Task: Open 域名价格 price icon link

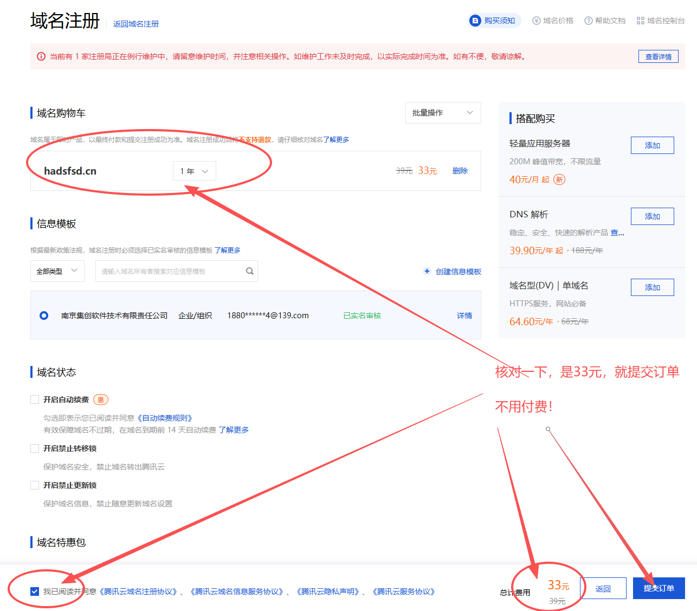Action: coord(537,21)
